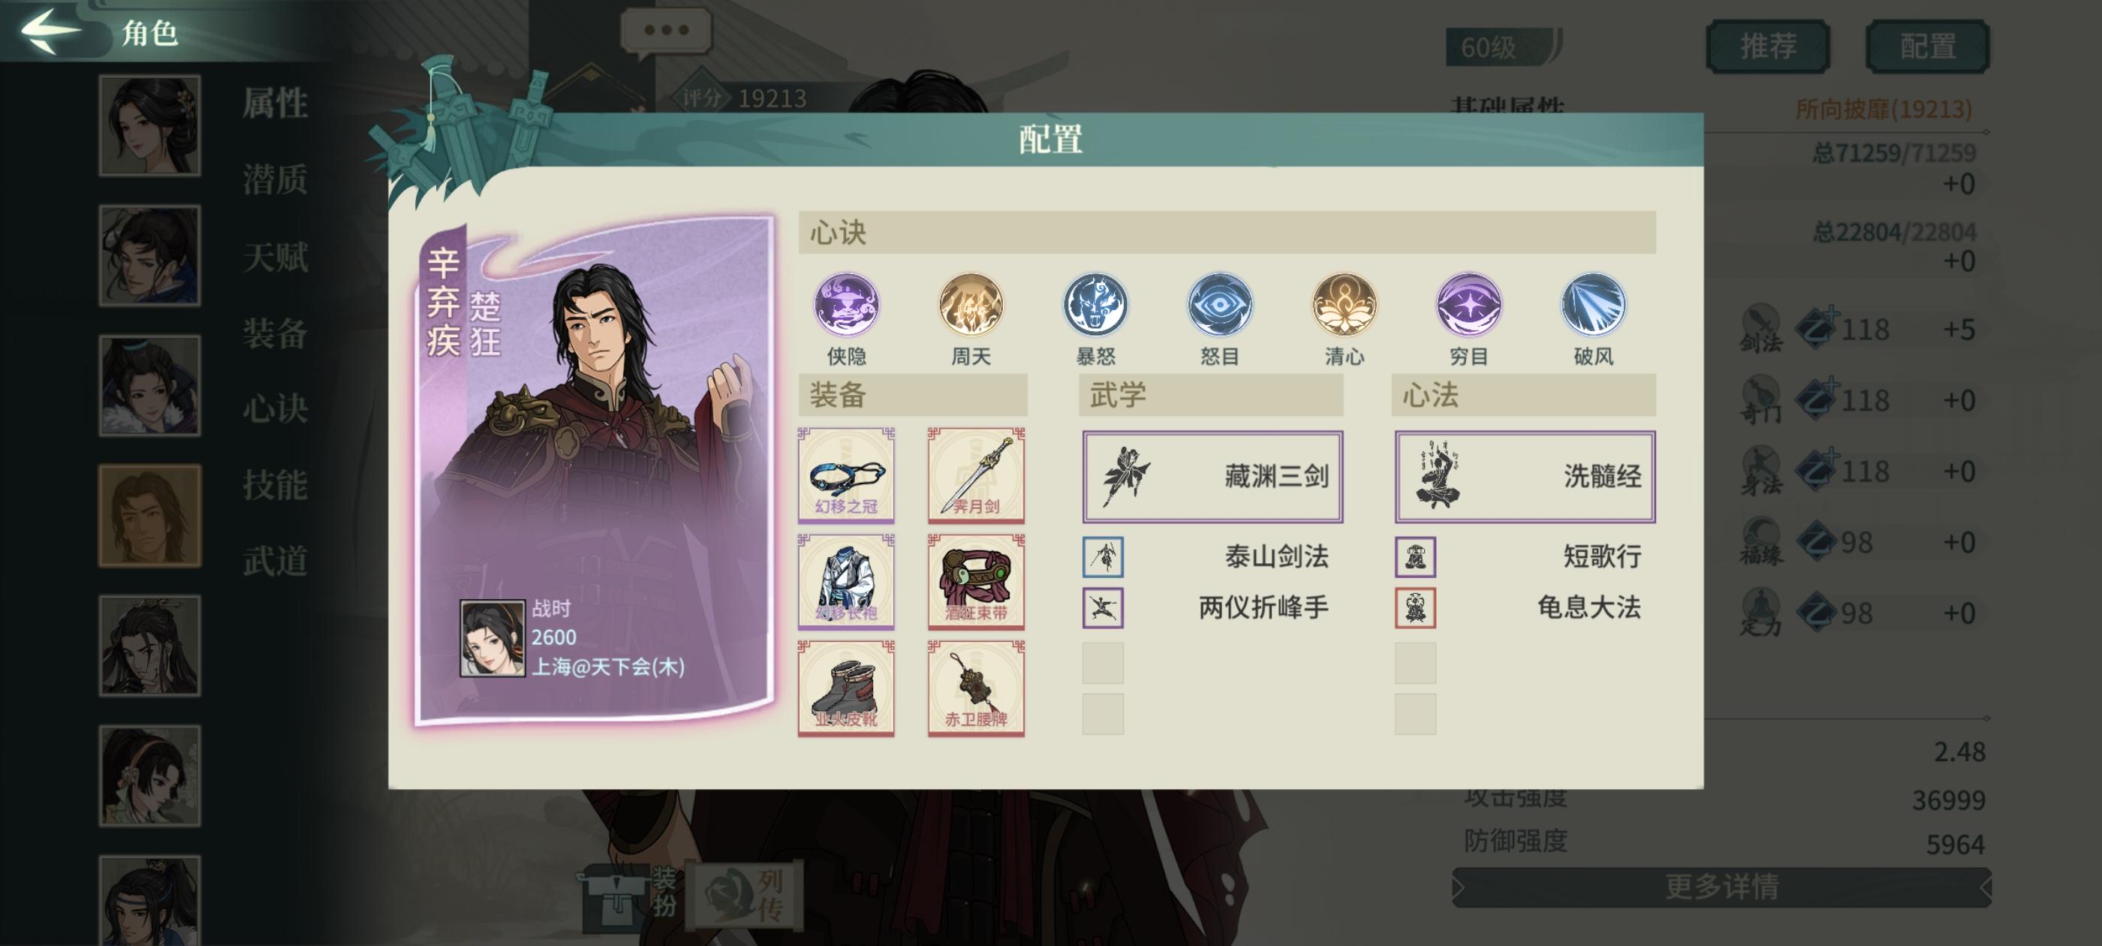The width and height of the screenshot is (2102, 946).
Task: Choose the 怒目 eye icon
Action: 1219,306
